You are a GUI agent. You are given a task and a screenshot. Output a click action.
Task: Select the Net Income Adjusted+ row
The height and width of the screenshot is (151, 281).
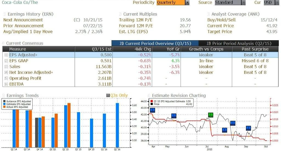pos(140,72)
